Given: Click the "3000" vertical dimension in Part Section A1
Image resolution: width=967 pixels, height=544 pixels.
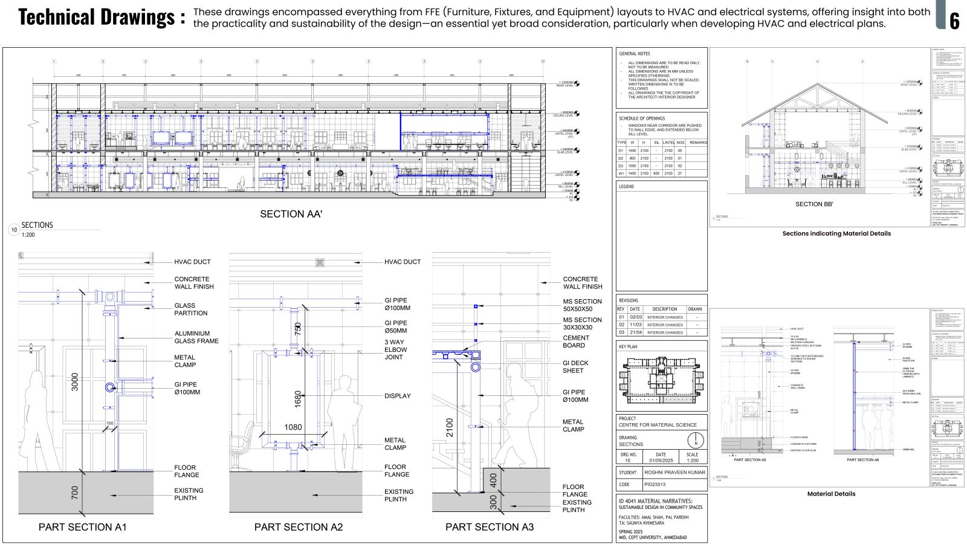Looking at the screenshot, I should [x=75, y=381].
